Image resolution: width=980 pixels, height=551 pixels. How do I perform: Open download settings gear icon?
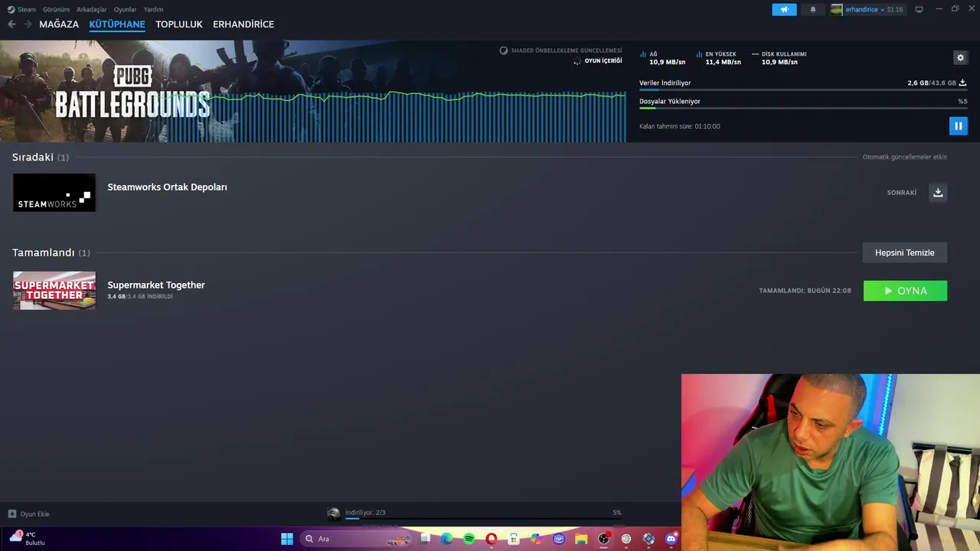tap(960, 57)
